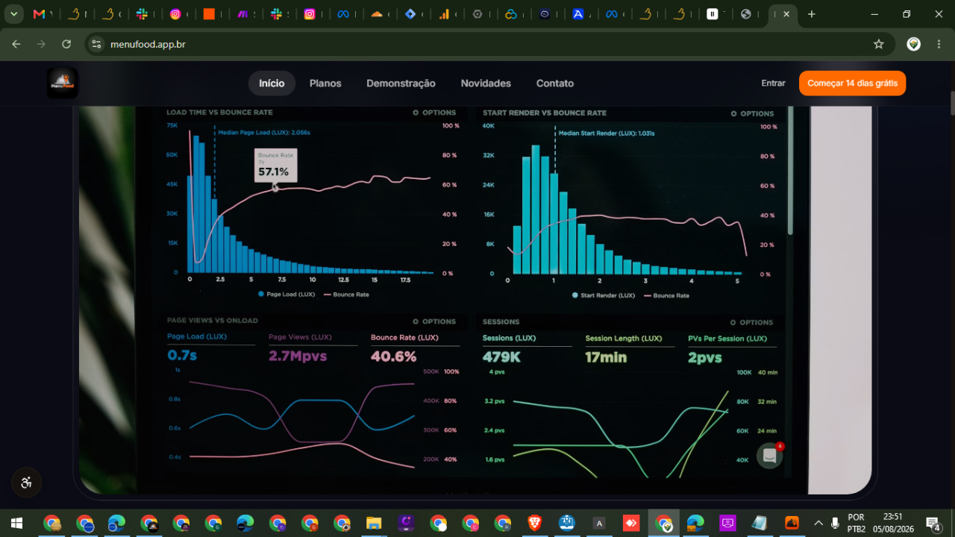Select the Novidades navigation item
The image size is (955, 537).
click(486, 84)
